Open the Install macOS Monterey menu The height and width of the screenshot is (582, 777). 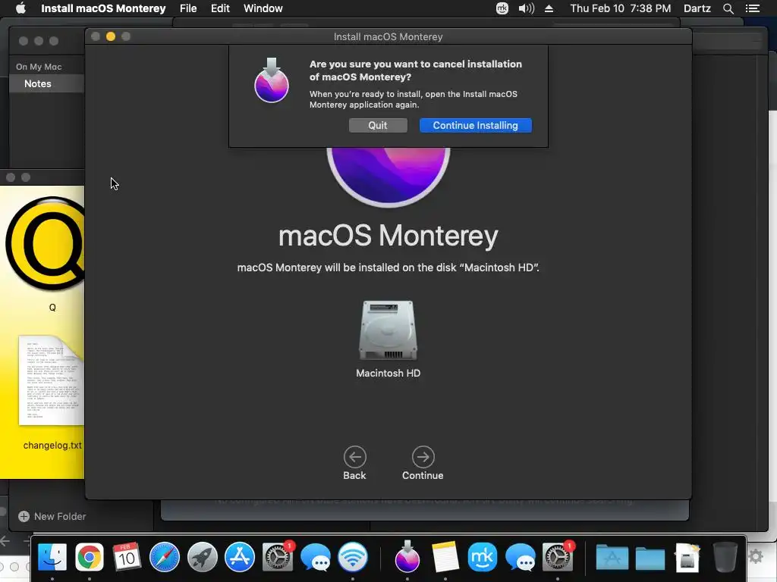(x=103, y=8)
